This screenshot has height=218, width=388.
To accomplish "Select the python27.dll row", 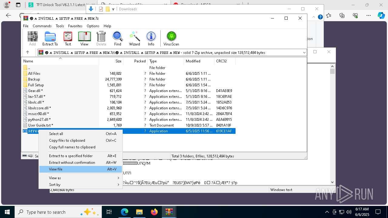I will tap(129, 120).
